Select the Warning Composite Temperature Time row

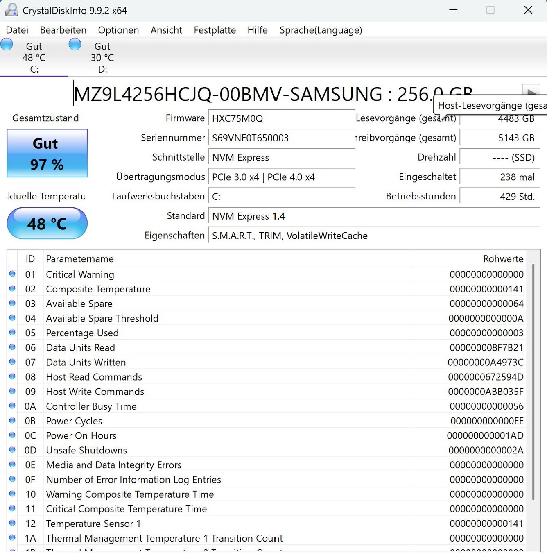click(266, 494)
